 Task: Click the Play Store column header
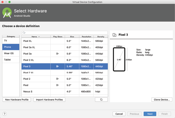pyautogui.click(x=57, y=37)
